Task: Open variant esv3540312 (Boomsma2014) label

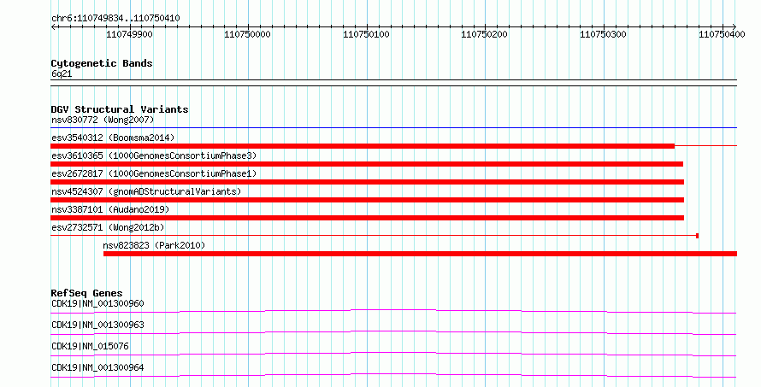Action: click(113, 138)
